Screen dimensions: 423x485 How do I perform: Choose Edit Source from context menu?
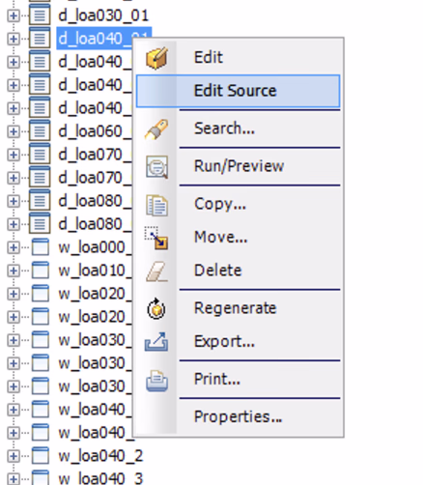point(238,91)
